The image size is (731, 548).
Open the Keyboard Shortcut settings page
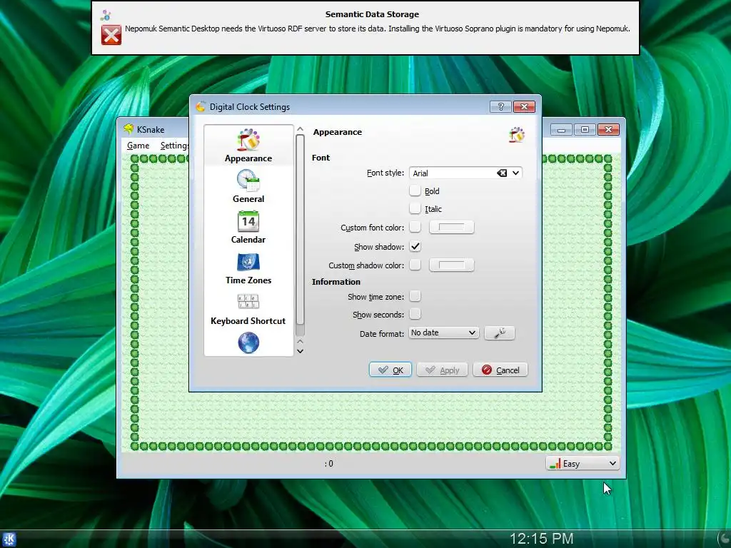pos(248,308)
